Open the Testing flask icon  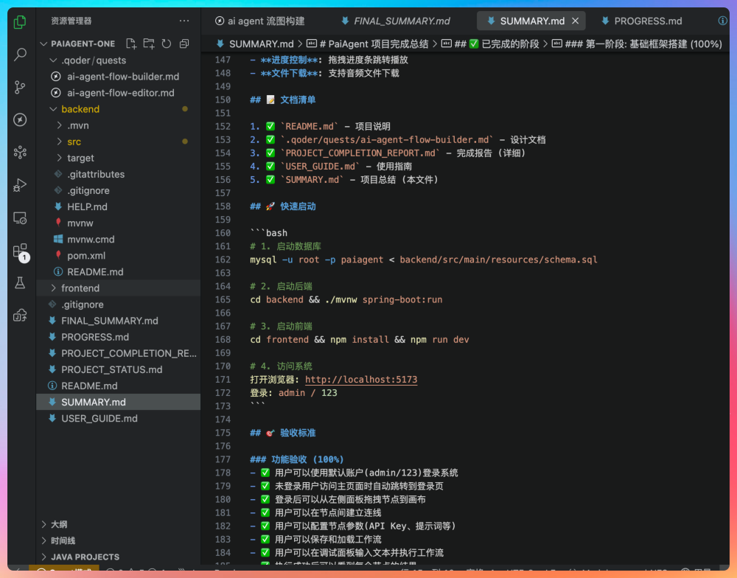point(20,282)
